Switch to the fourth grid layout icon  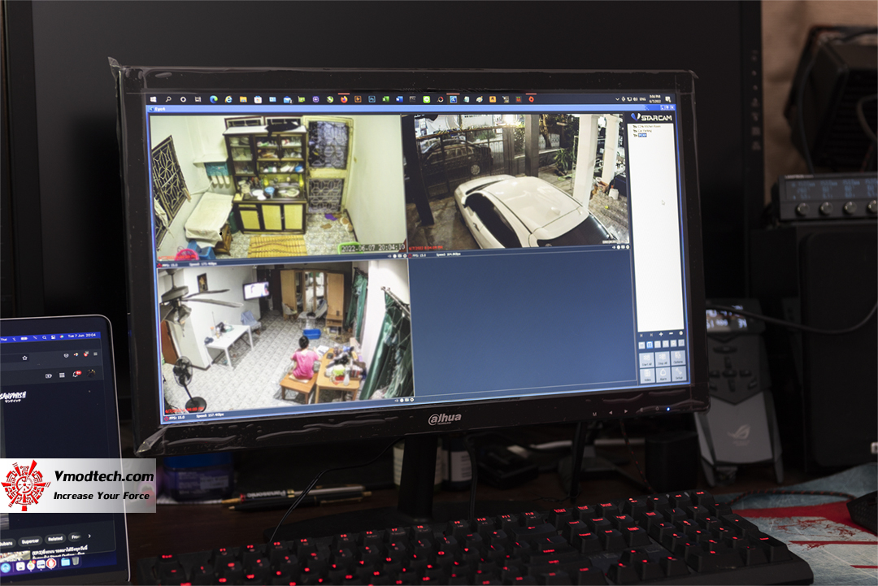point(666,344)
